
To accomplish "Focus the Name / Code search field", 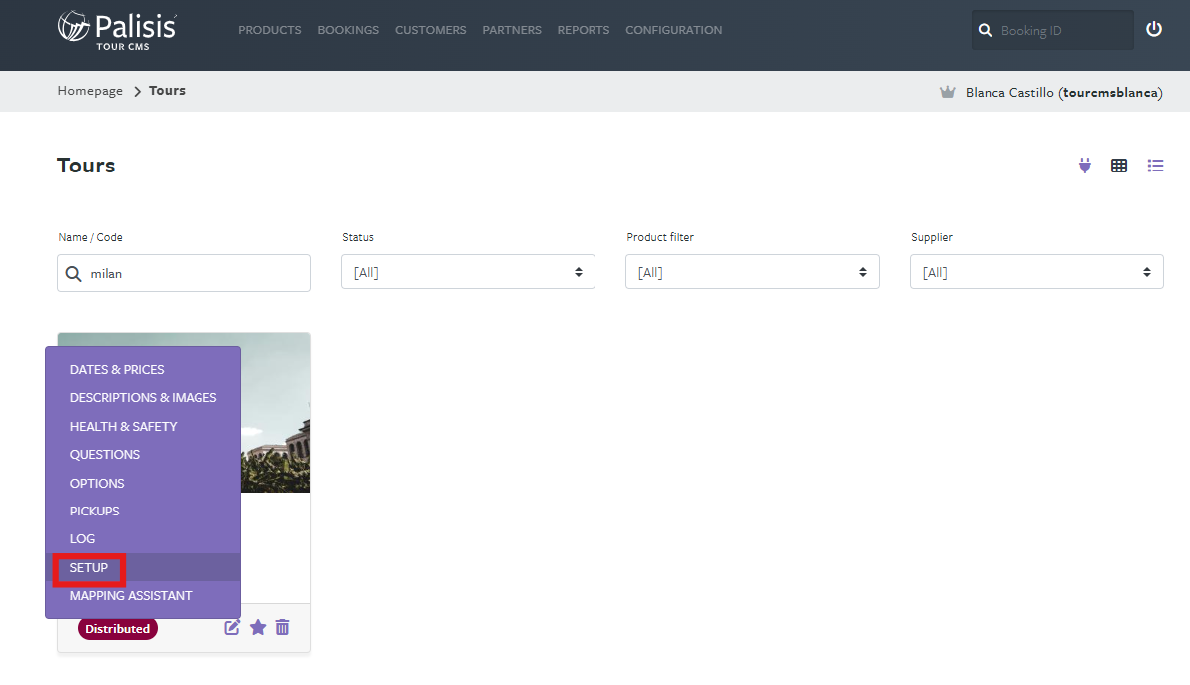I will 184,273.
